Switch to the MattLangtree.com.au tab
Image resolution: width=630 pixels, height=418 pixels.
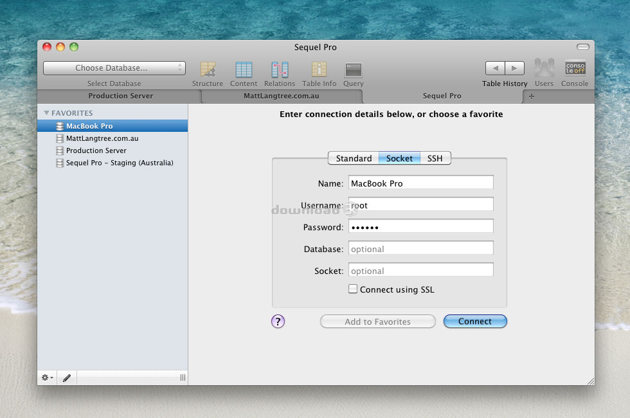click(x=282, y=96)
